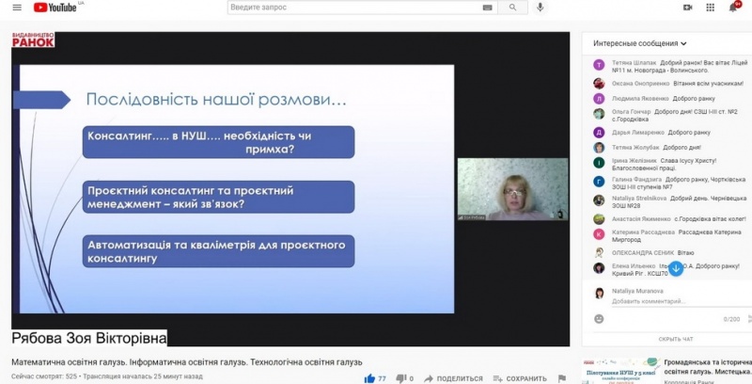The width and height of the screenshot is (752, 384).
Task: Click Людмила Яковенко avatar in chat
Action: (x=599, y=99)
